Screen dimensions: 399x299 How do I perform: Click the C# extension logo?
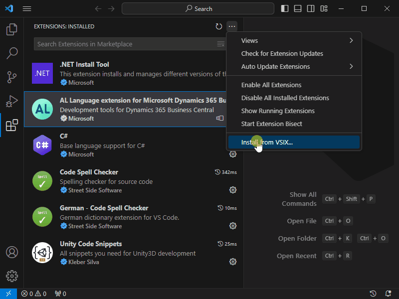(42, 145)
